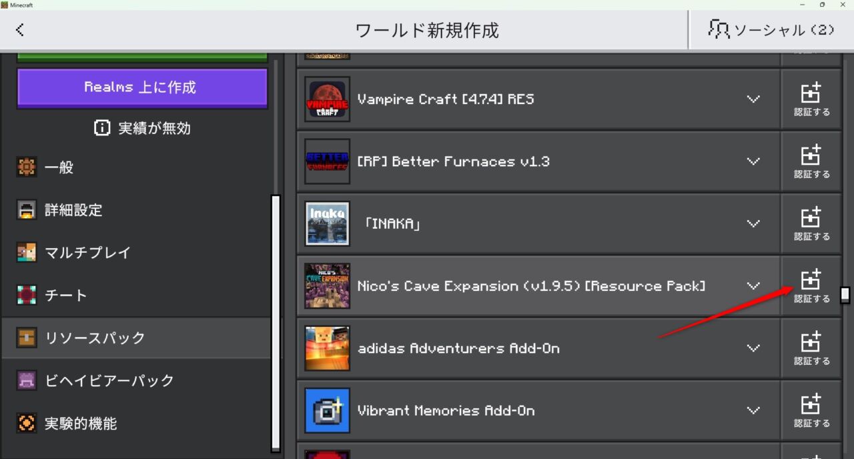Click the 実績が無効 info icon
The width and height of the screenshot is (854, 459).
point(102,128)
